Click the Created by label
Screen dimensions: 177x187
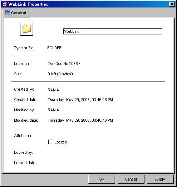point(24,89)
